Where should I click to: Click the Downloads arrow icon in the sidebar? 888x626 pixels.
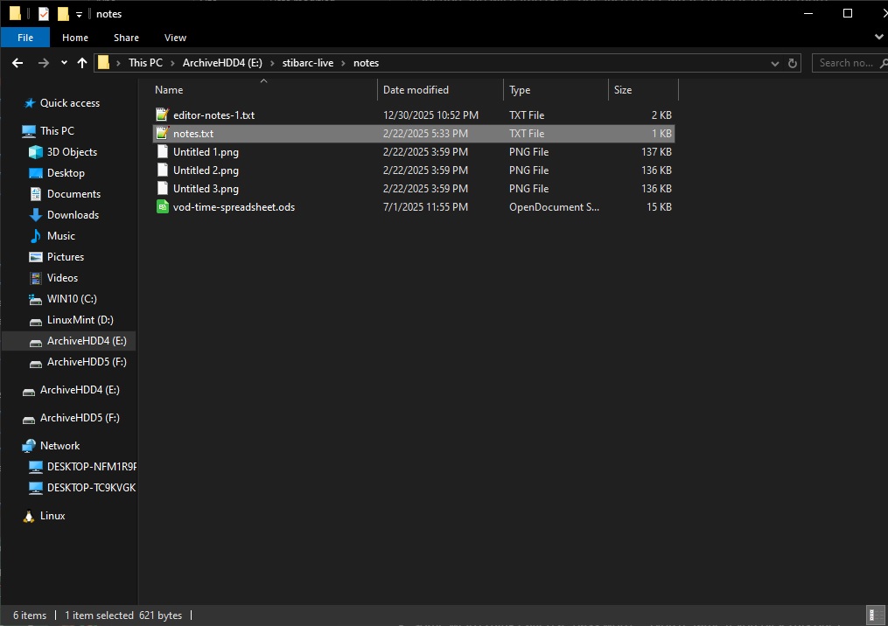click(x=36, y=215)
